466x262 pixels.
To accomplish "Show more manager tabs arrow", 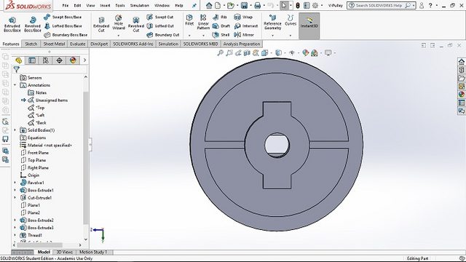I will tap(84, 60).
